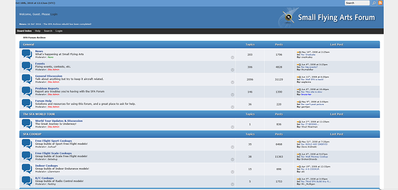The width and height of the screenshot is (398, 190).
Task: Click the World Tour Updates board bubble icon
Action: 27,124
